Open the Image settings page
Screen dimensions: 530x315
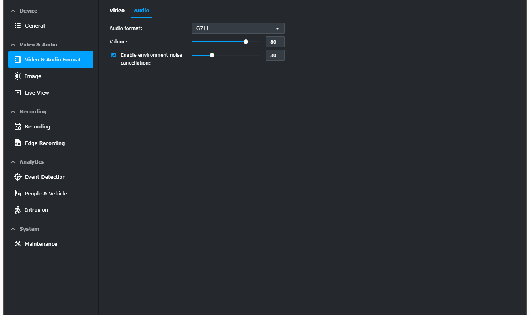[x=51, y=76]
